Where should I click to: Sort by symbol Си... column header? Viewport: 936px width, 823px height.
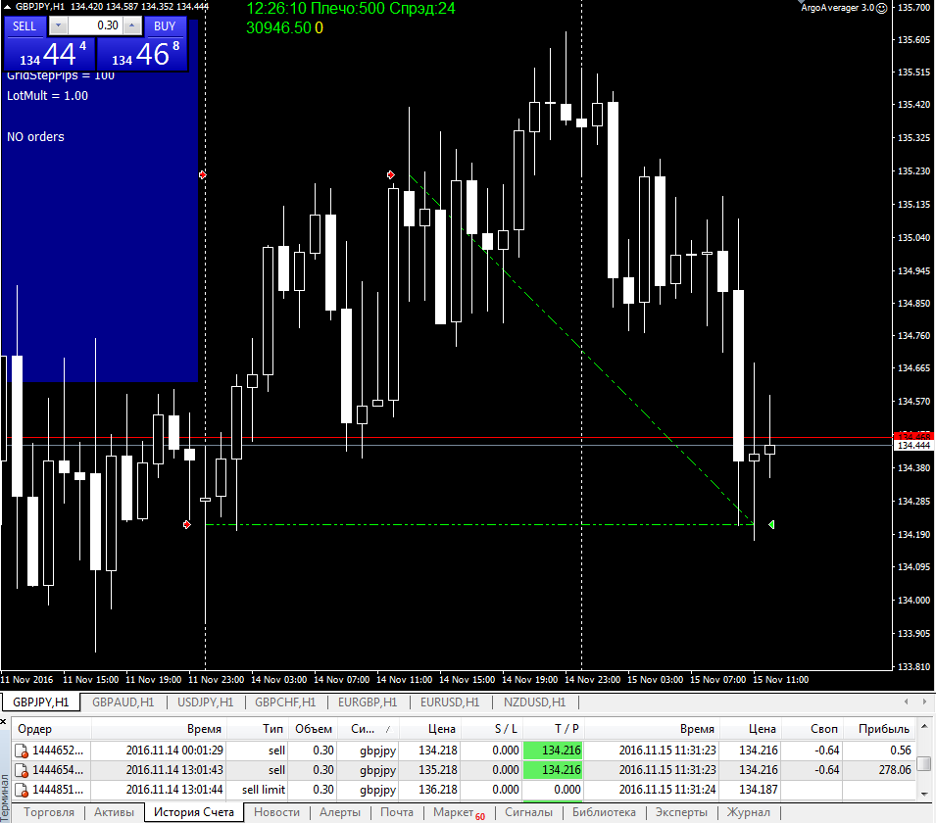368,729
